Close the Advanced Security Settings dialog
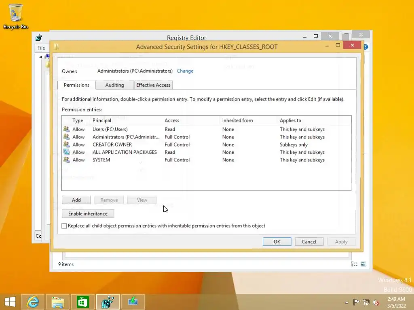This screenshot has height=310, width=414. pos(352,45)
